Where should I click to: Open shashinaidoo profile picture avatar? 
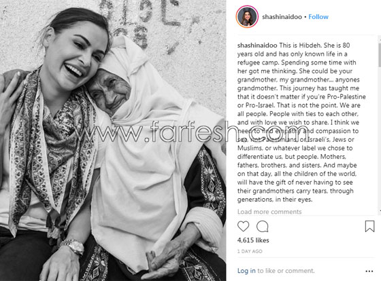pos(247,16)
